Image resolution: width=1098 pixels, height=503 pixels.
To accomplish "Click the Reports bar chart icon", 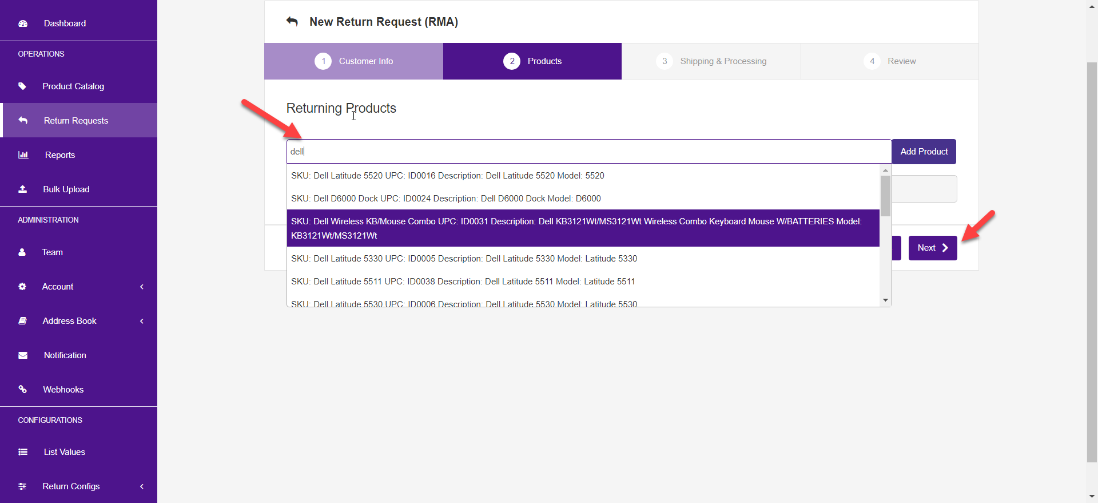I will click(23, 155).
